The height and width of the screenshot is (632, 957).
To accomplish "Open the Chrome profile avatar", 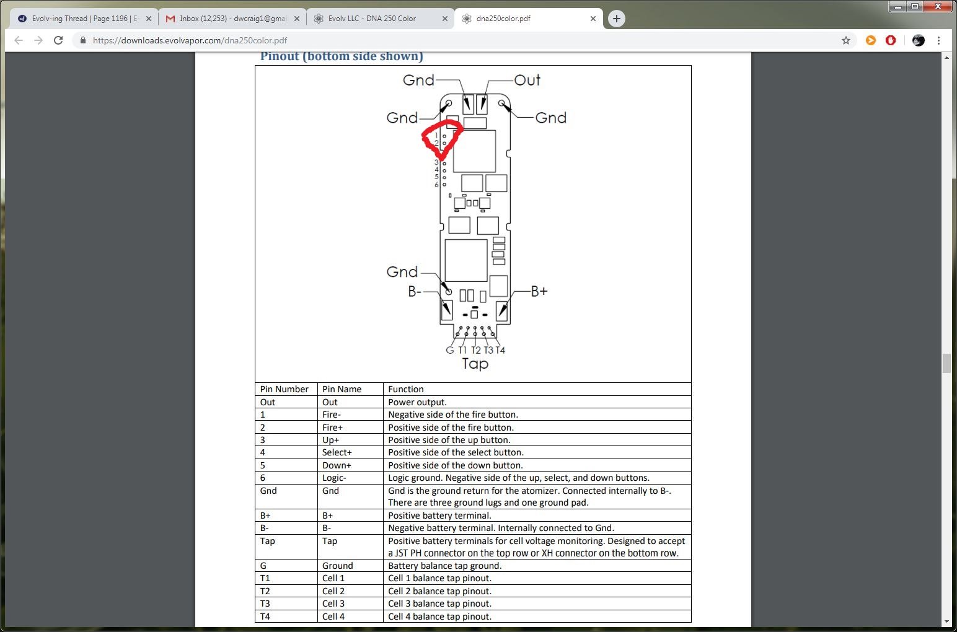I will click(919, 40).
